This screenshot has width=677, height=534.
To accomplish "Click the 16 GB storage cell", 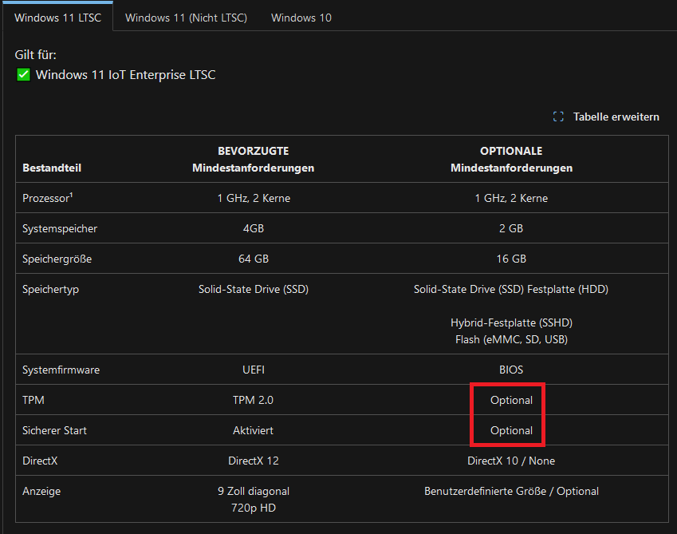I will click(511, 259).
